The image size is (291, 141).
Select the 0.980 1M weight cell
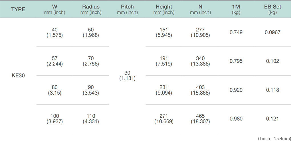point(236,118)
